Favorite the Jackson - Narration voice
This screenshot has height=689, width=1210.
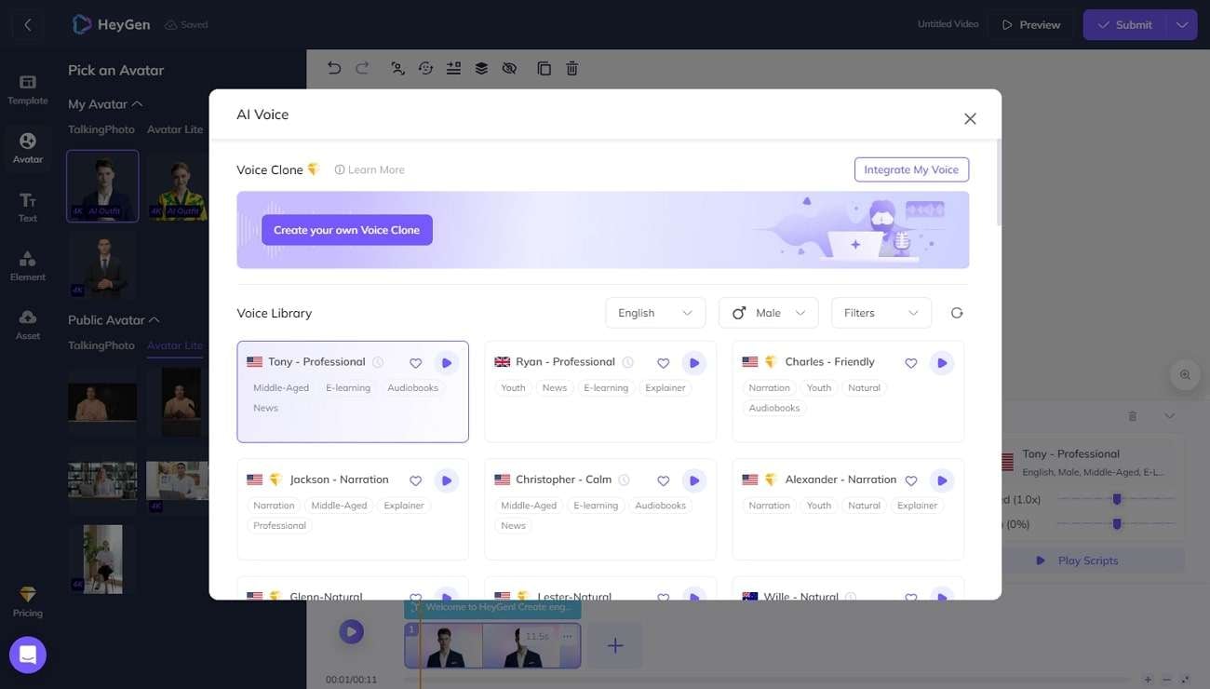[x=416, y=480]
